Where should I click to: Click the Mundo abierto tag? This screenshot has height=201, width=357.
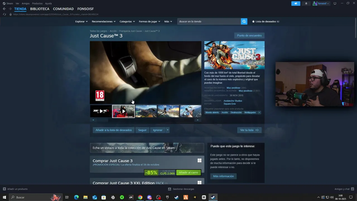212,113
